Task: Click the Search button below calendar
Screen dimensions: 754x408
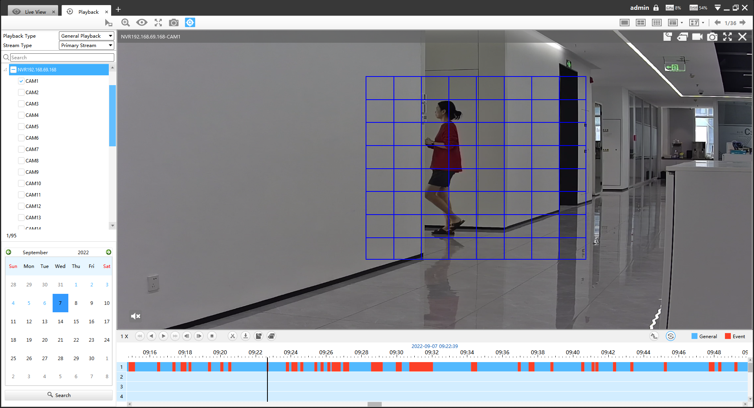Action: pyautogui.click(x=59, y=395)
